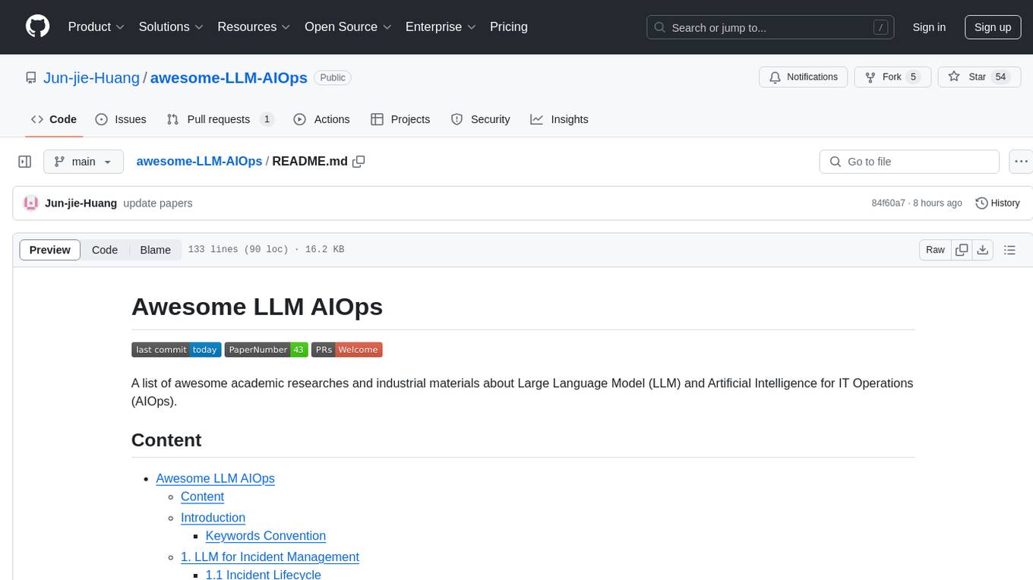Click the last commit today badge
Image resolution: width=1033 pixels, height=580 pixels.
tap(176, 349)
